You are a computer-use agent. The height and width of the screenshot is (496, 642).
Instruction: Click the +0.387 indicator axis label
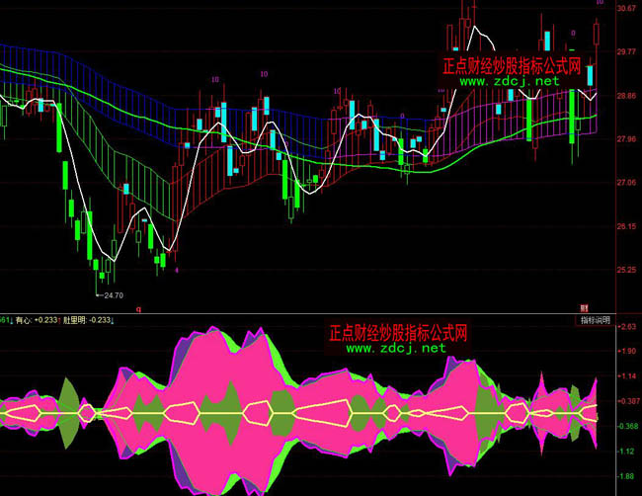point(625,401)
